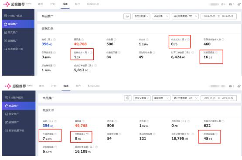
Task: Click the 图文推广 icon in lower sidebar
Action: coord(7,114)
